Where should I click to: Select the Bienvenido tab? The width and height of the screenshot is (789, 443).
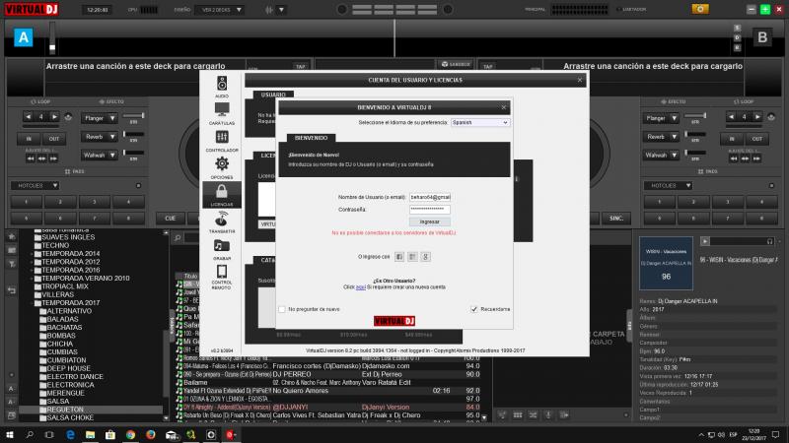tap(311, 138)
